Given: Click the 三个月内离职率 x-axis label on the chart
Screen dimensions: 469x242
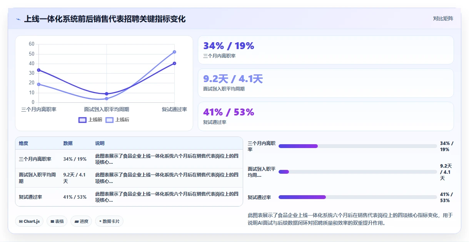Looking at the screenshot, I should pos(39,109).
